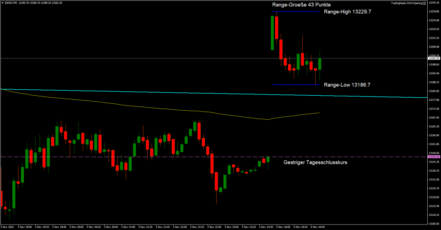Screen dimensions: 441x230
Task: Select the Range-Low 13186.7 label
Action: coord(347,85)
